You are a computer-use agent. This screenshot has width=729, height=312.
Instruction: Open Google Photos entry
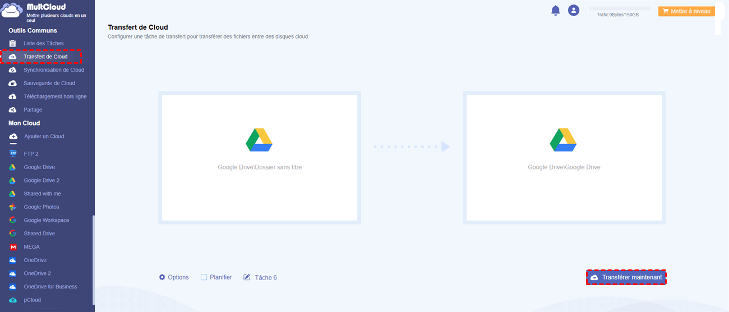pyautogui.click(x=41, y=207)
